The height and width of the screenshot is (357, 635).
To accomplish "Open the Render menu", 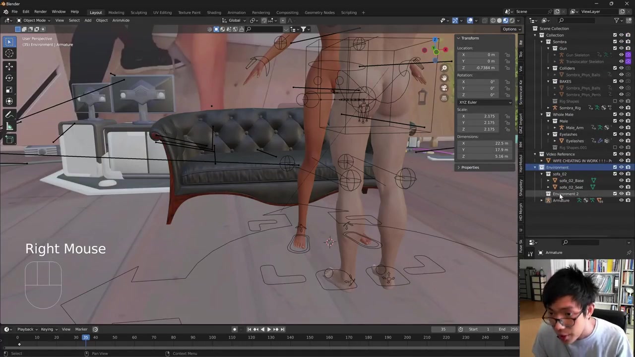I will click(x=40, y=12).
